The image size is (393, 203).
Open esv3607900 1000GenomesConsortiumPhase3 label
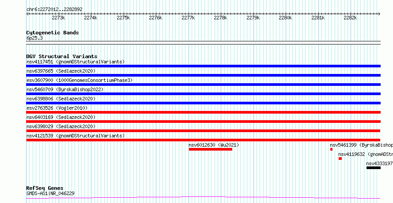[79, 80]
